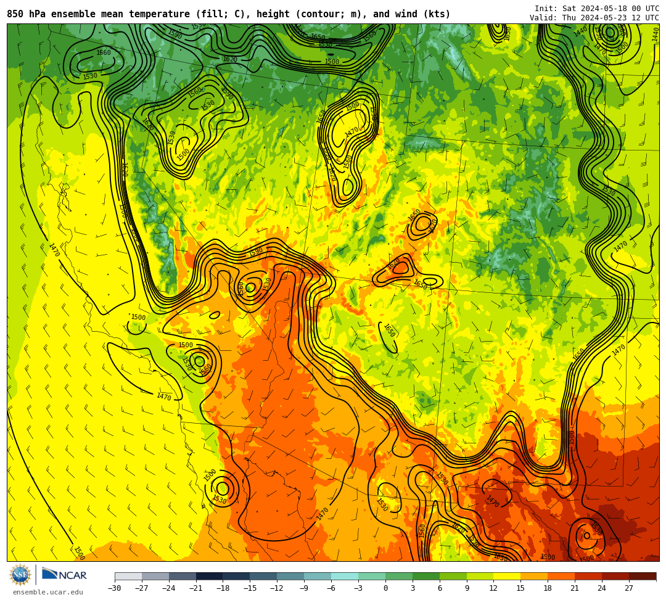Screen dimensions: 666x600
Task: Click the NSF logo emblem
Action: [20, 575]
